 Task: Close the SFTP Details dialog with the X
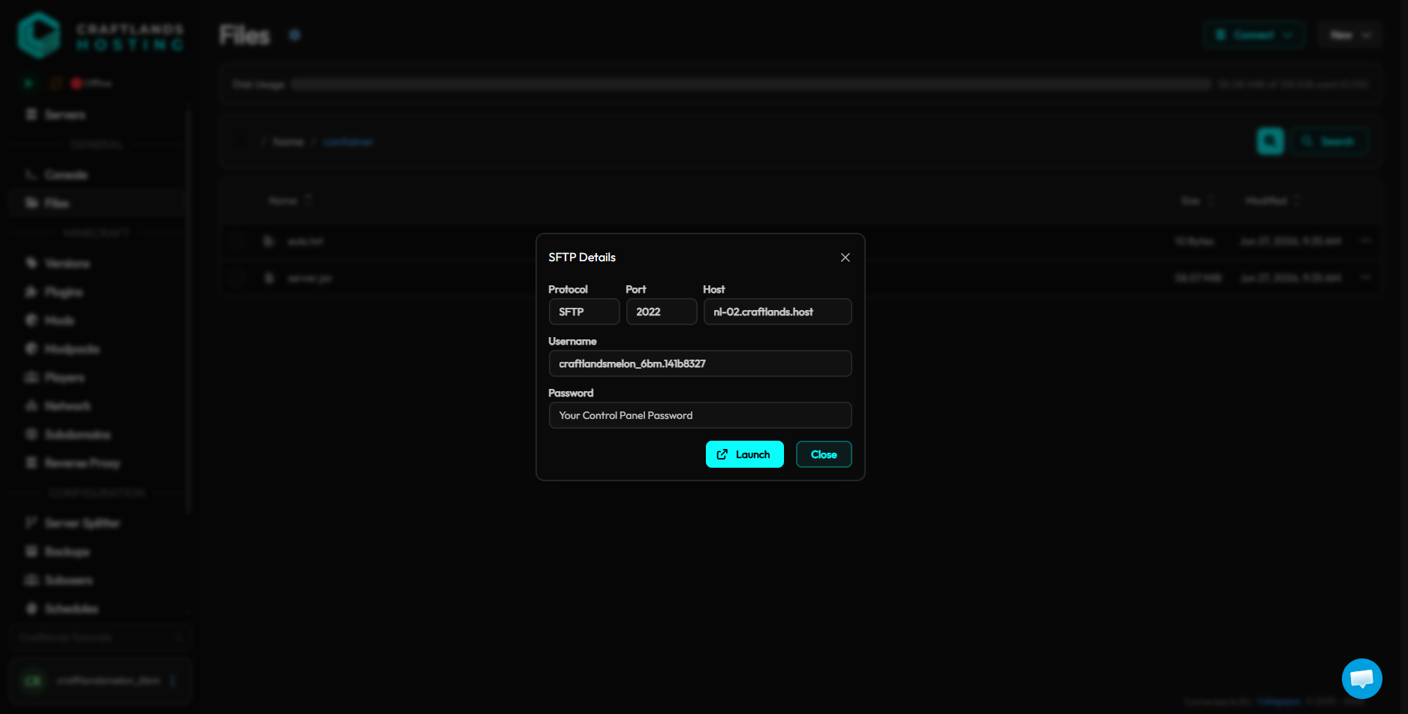[x=845, y=258]
